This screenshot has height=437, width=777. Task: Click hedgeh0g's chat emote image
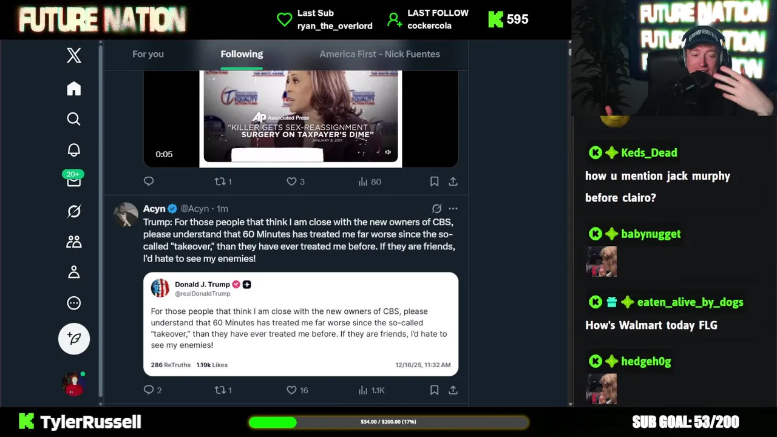[602, 388]
